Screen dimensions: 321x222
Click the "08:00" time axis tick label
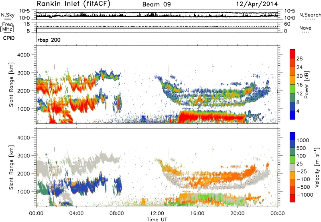tap(117, 214)
